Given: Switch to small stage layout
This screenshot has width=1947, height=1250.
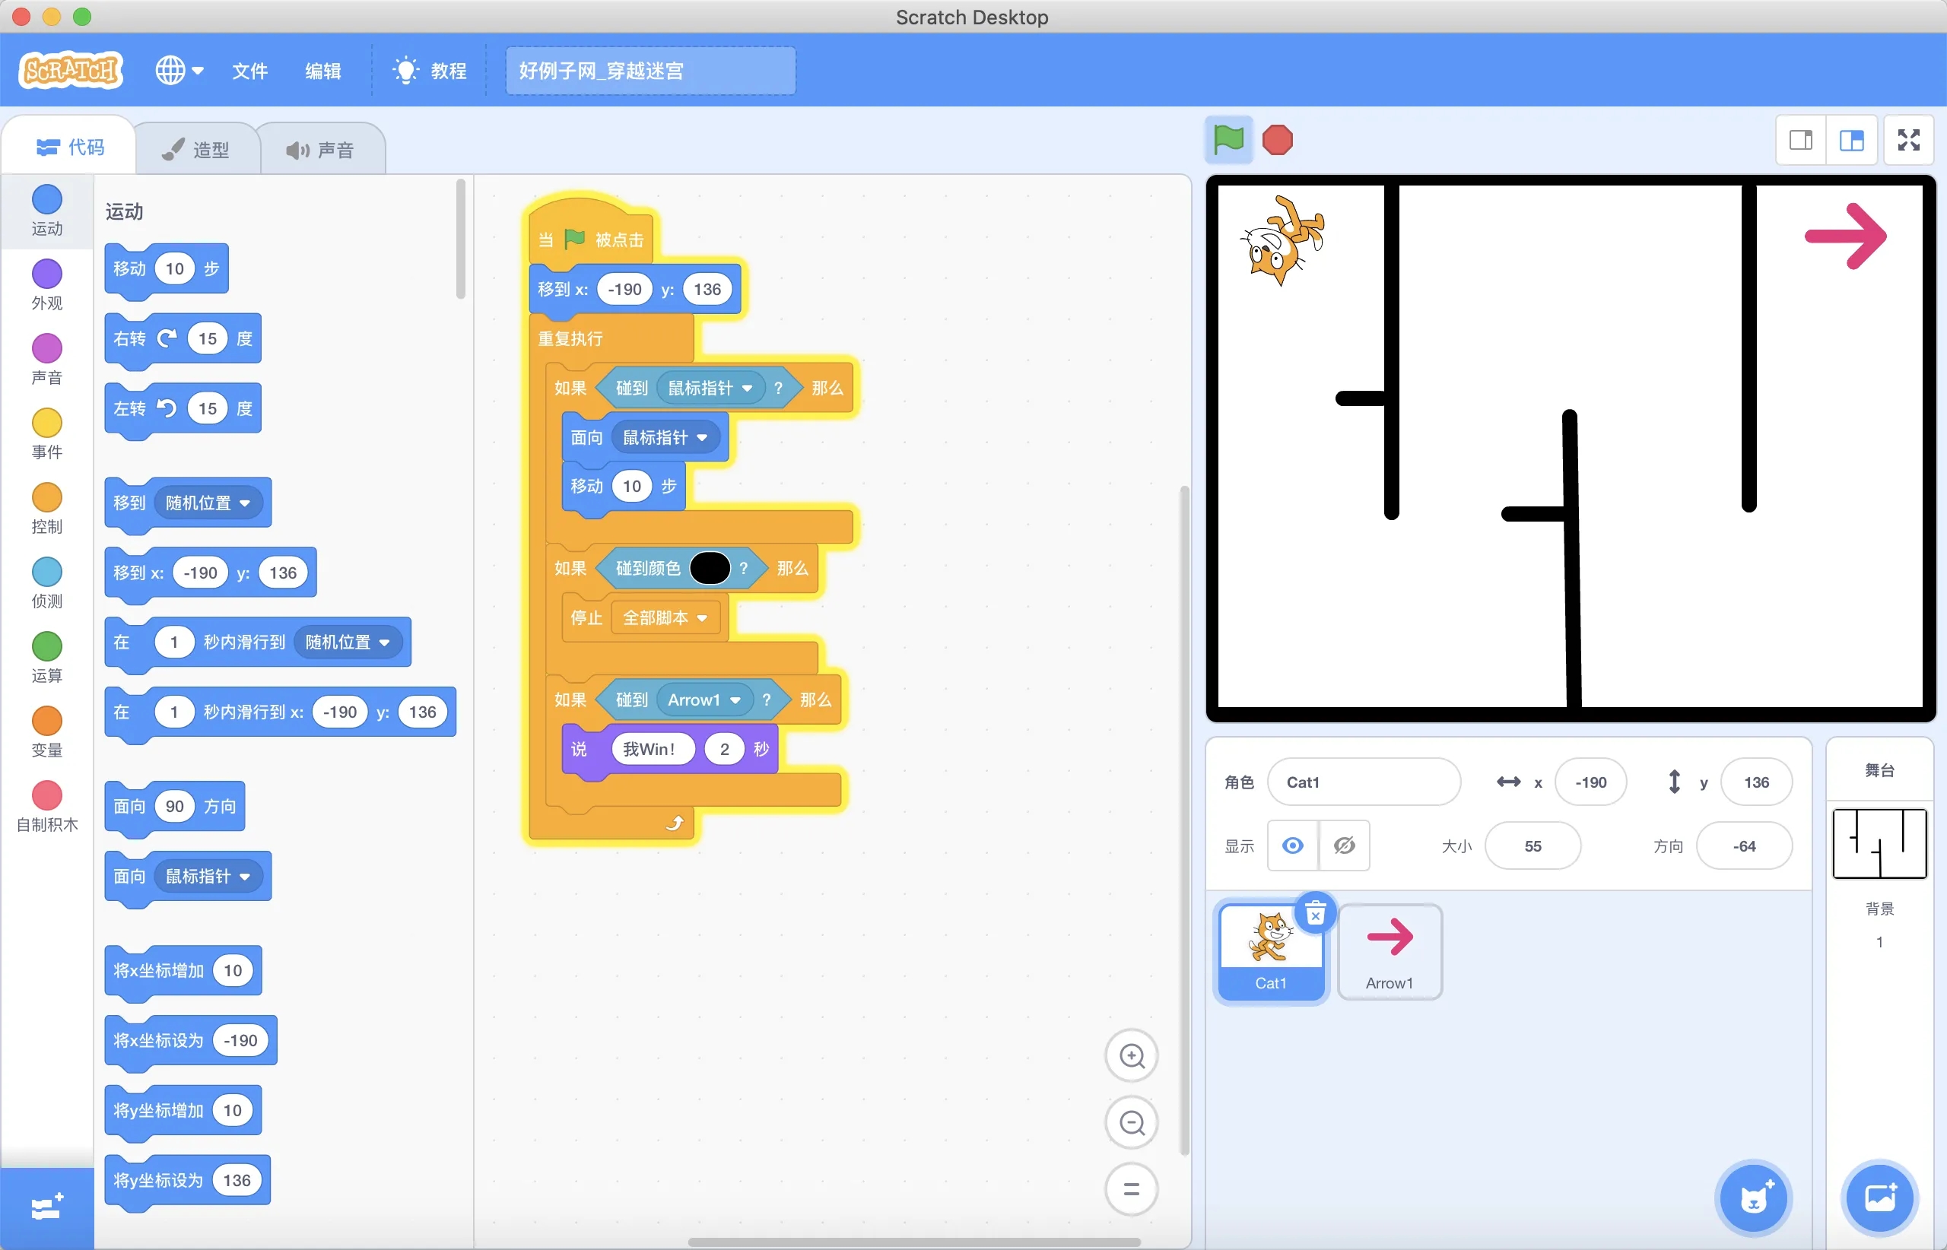Looking at the screenshot, I should coord(1801,140).
